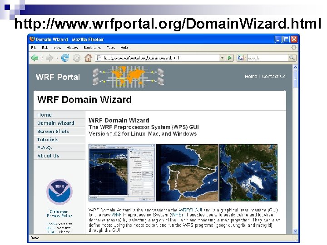Screen dimensions: 327x245
Task: Click the vertical scrollbar down arrow
Action: click(295, 231)
